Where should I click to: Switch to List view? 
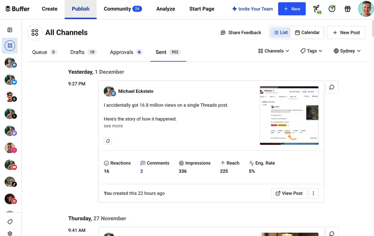pyautogui.click(x=280, y=32)
